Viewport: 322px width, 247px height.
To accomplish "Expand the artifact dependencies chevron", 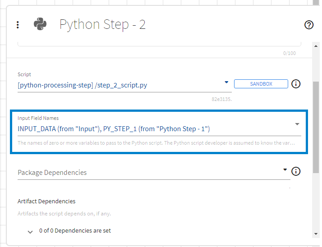I will [x=30, y=232].
